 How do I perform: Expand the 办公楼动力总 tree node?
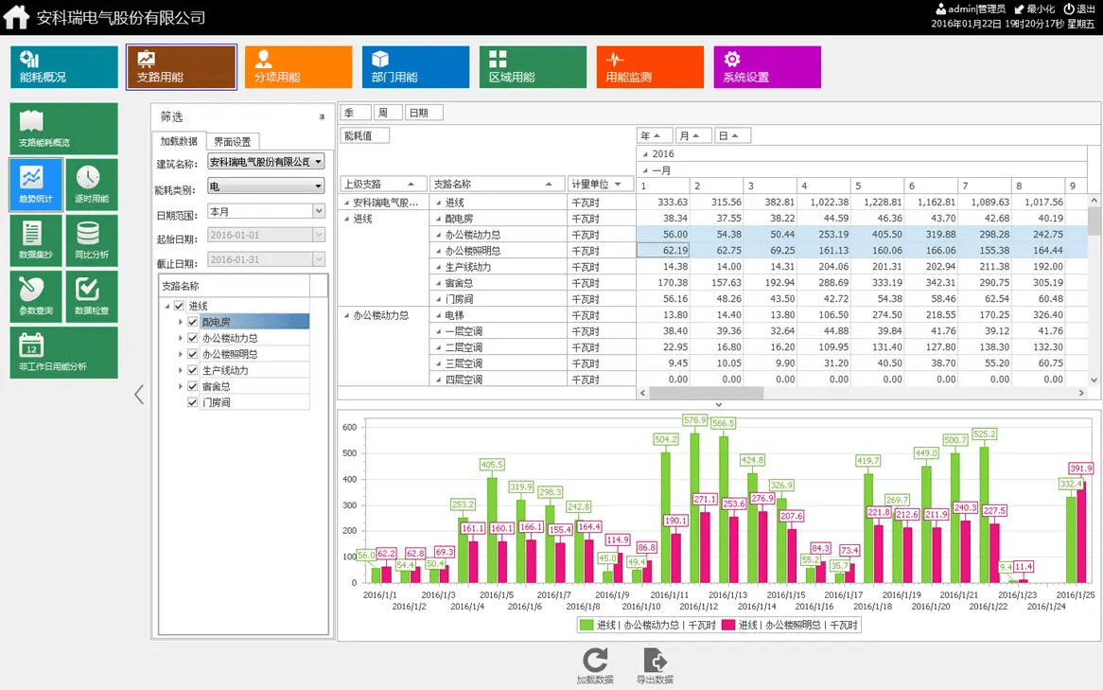[x=181, y=338]
